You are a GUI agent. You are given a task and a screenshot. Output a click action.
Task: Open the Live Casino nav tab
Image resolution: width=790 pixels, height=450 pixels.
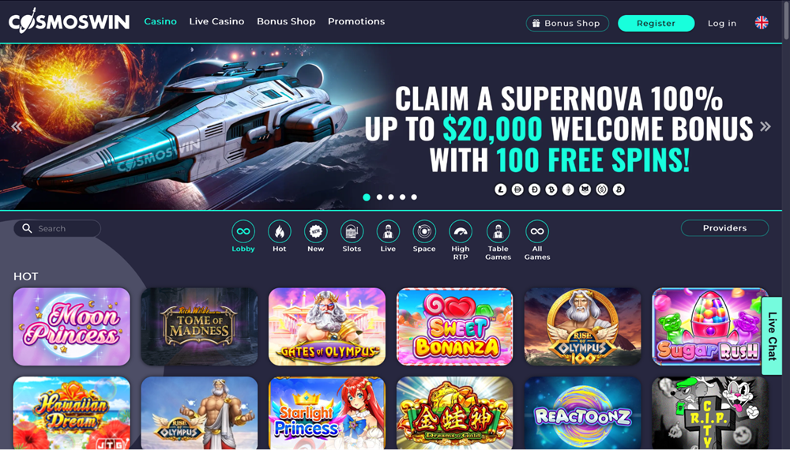[x=216, y=21]
